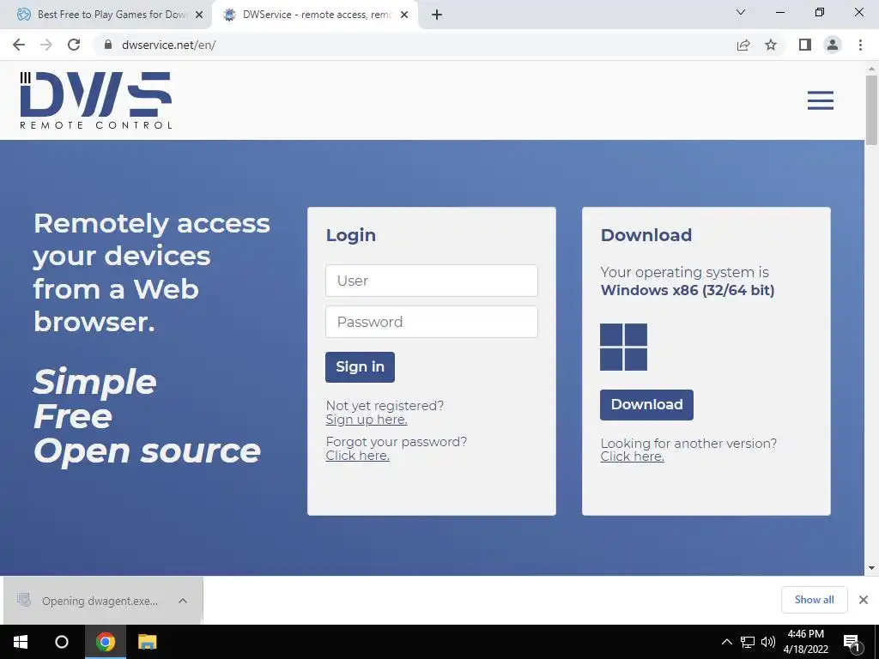
Task: Open the notification center icon
Action: click(852, 642)
